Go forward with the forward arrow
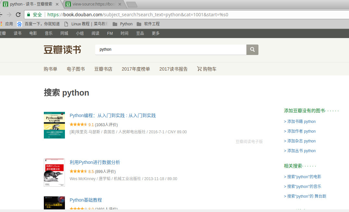This screenshot has height=212, width=349. pos(9,15)
